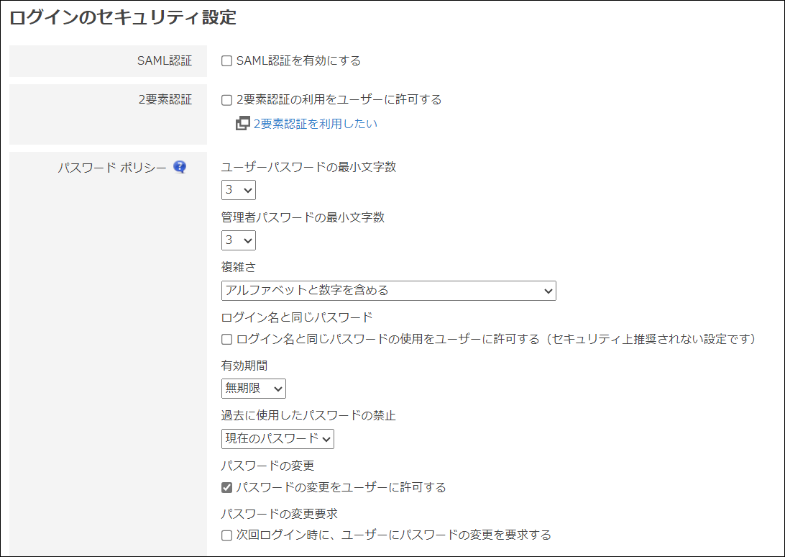The width and height of the screenshot is (785, 557).
Task: Check the ログイン名と同じパスワード allow checkbox
Action: click(x=227, y=340)
